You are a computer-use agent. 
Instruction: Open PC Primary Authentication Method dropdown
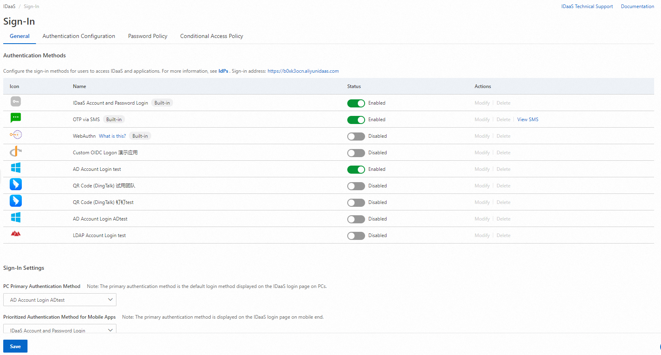coord(60,300)
